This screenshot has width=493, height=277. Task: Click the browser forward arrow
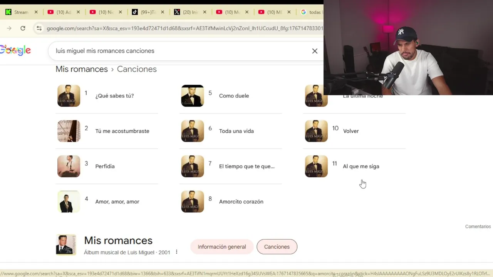coord(9,28)
